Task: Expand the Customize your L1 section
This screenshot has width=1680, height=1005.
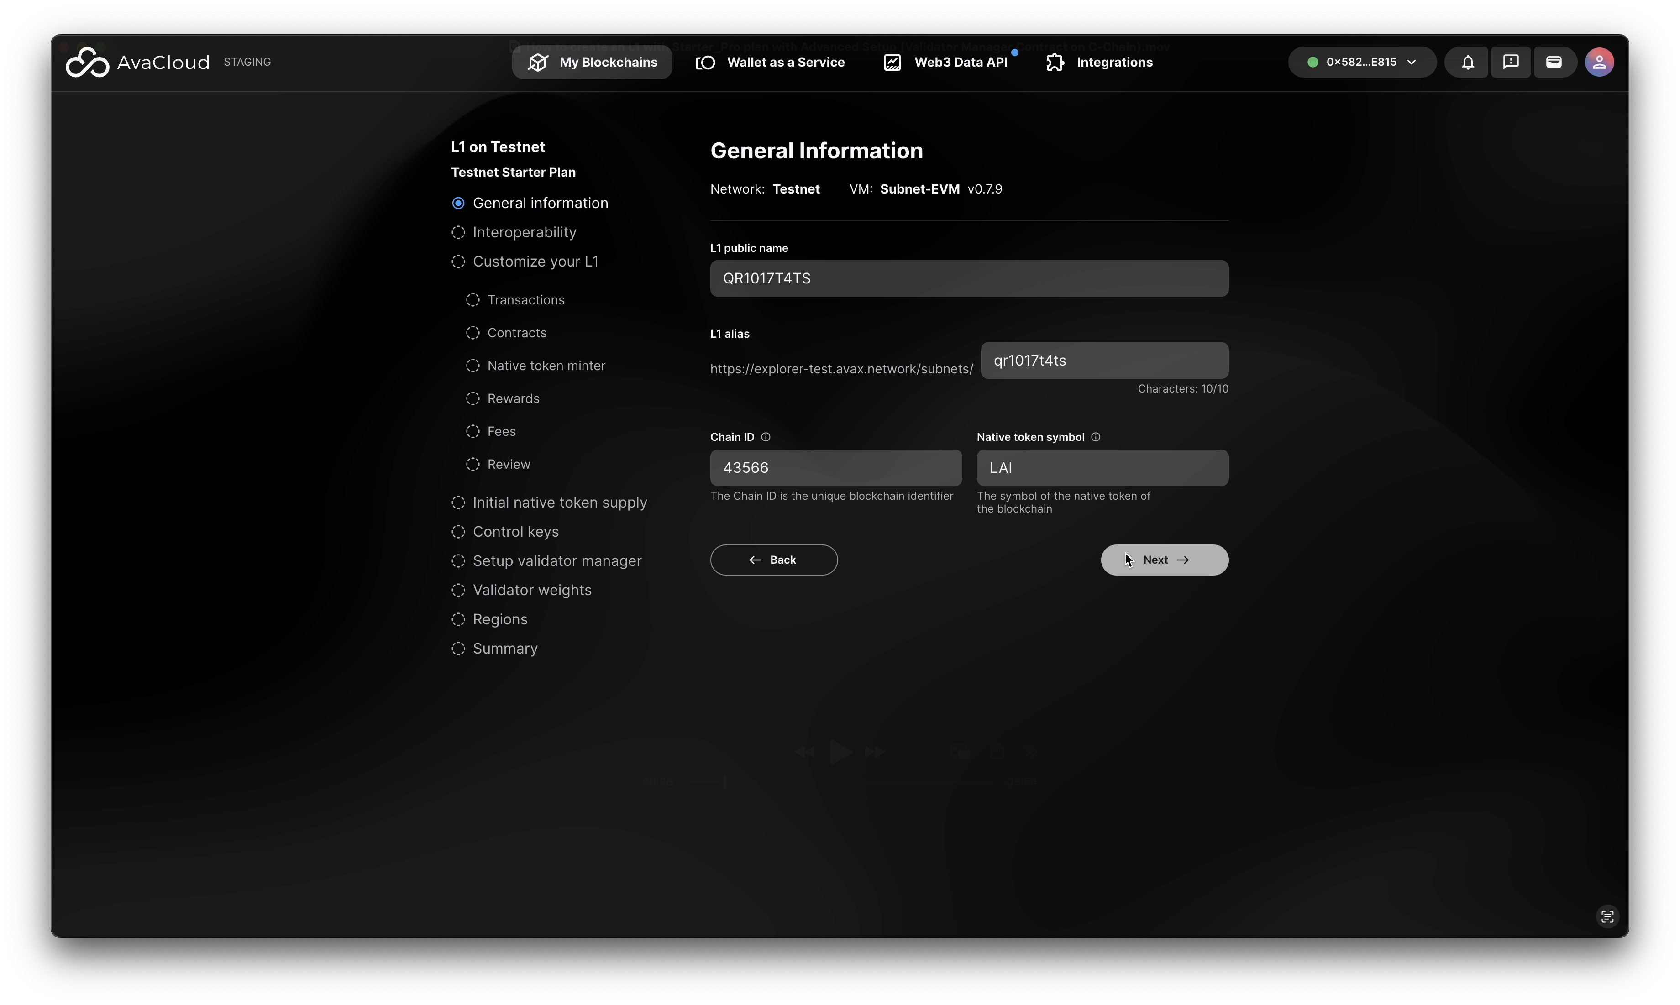Action: 535,262
